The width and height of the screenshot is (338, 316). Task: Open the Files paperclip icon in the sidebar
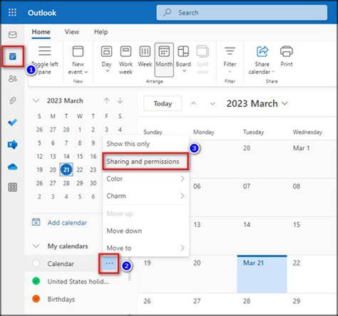point(13,100)
